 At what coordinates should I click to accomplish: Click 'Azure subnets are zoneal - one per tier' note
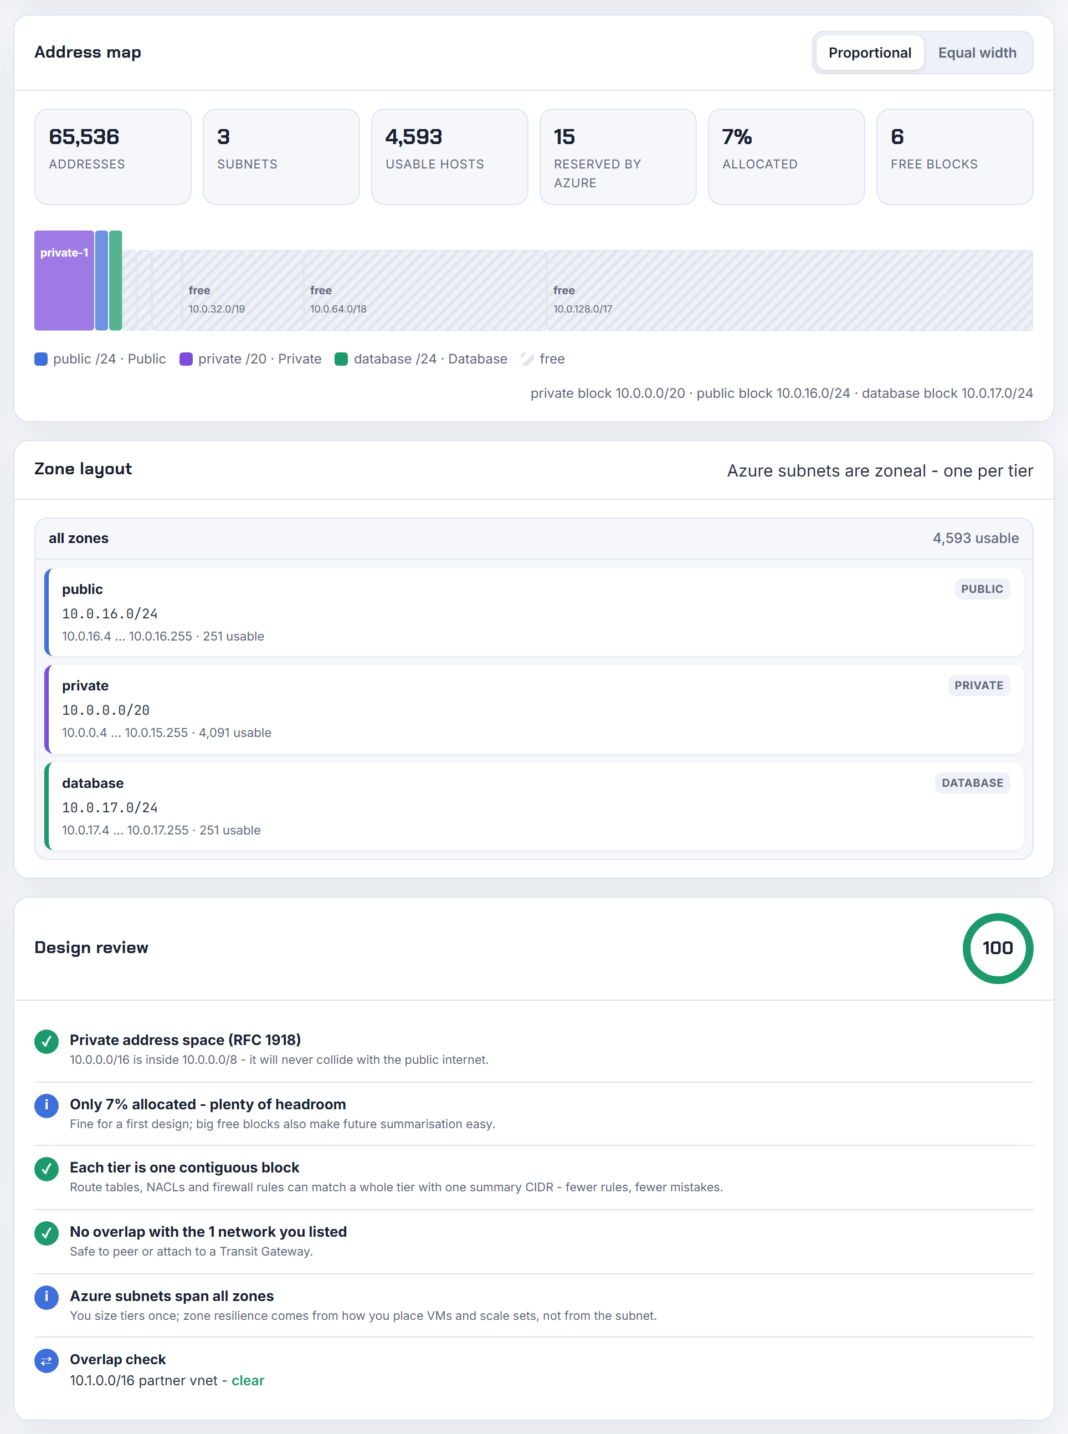(880, 470)
